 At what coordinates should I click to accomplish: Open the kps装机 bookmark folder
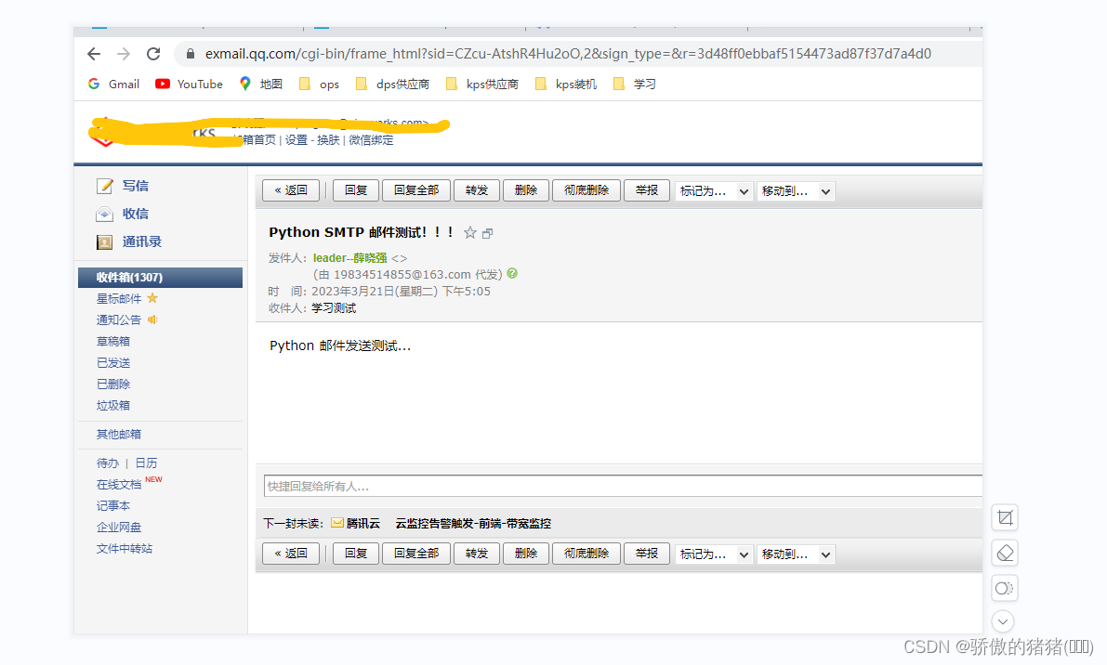coord(566,84)
